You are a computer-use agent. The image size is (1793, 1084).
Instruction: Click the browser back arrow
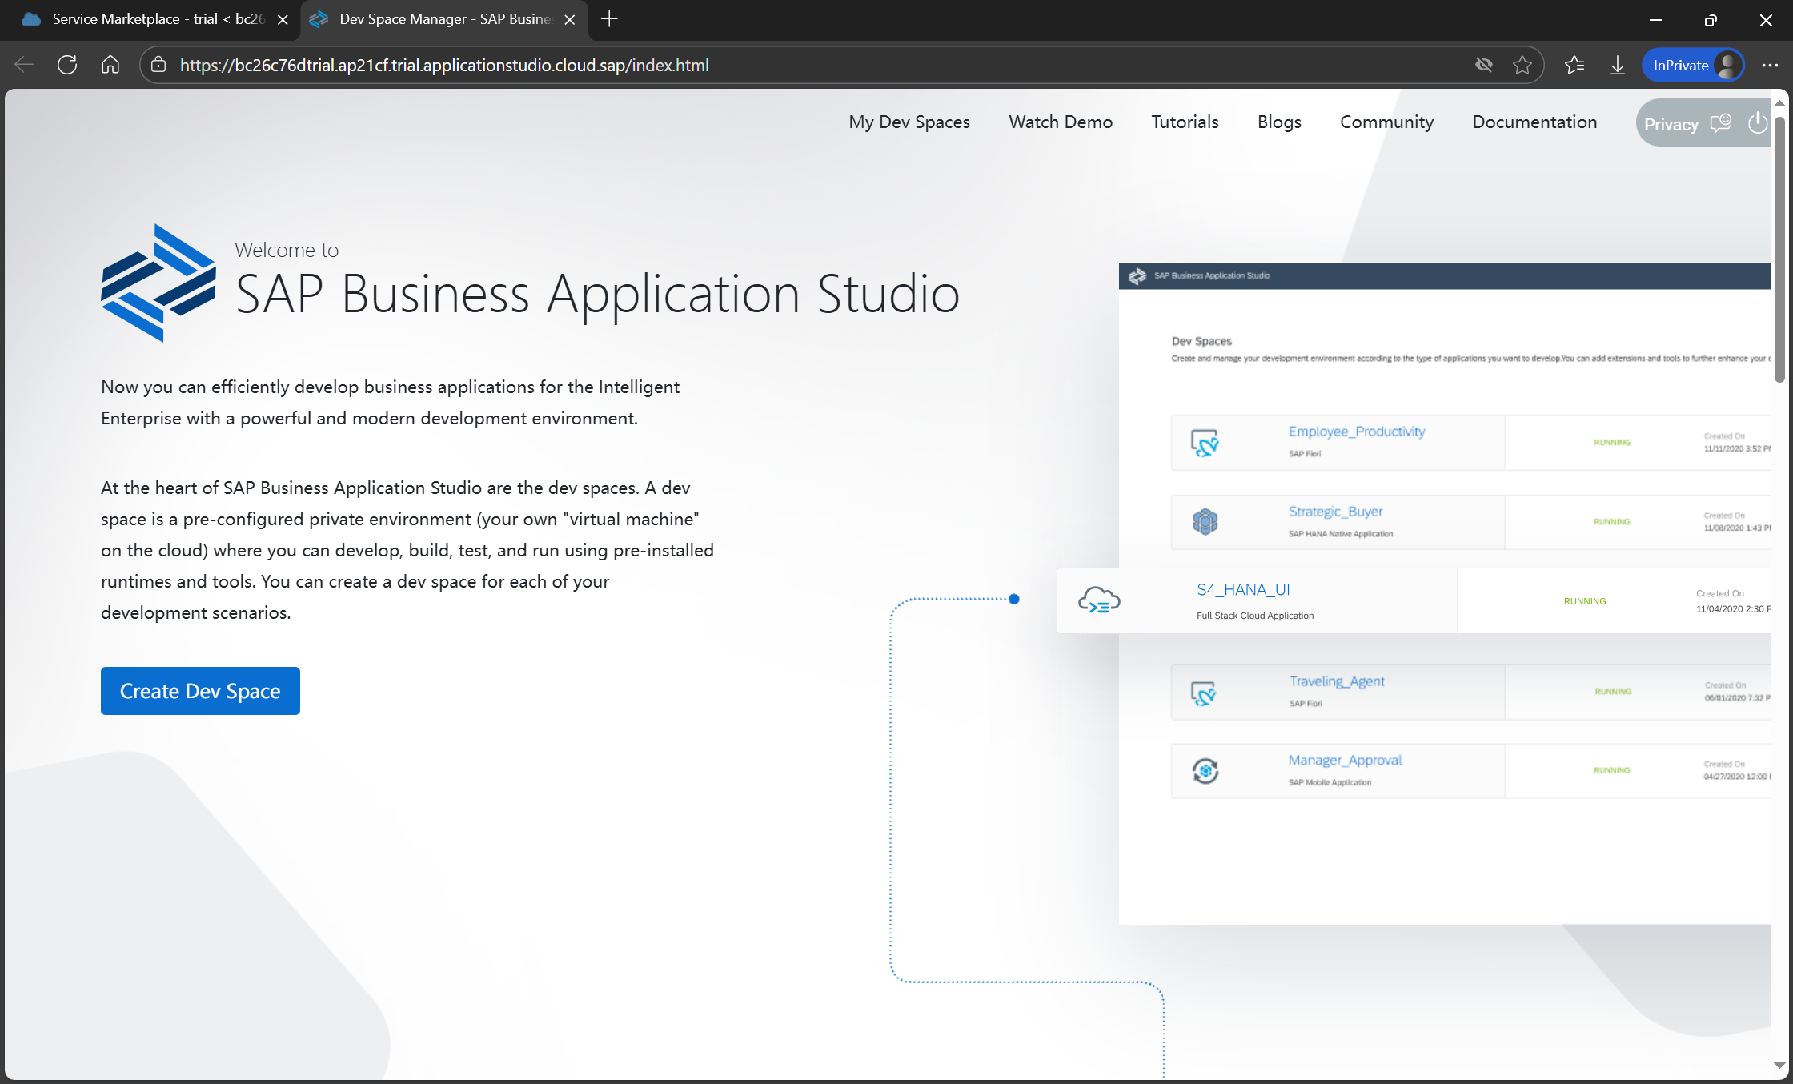[24, 65]
